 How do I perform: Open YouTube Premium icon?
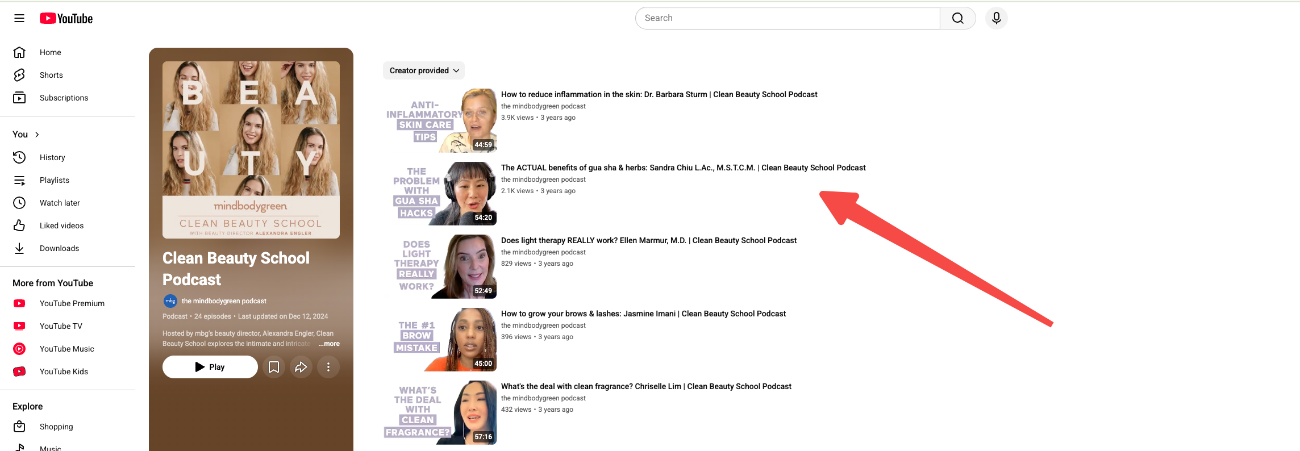click(x=19, y=303)
